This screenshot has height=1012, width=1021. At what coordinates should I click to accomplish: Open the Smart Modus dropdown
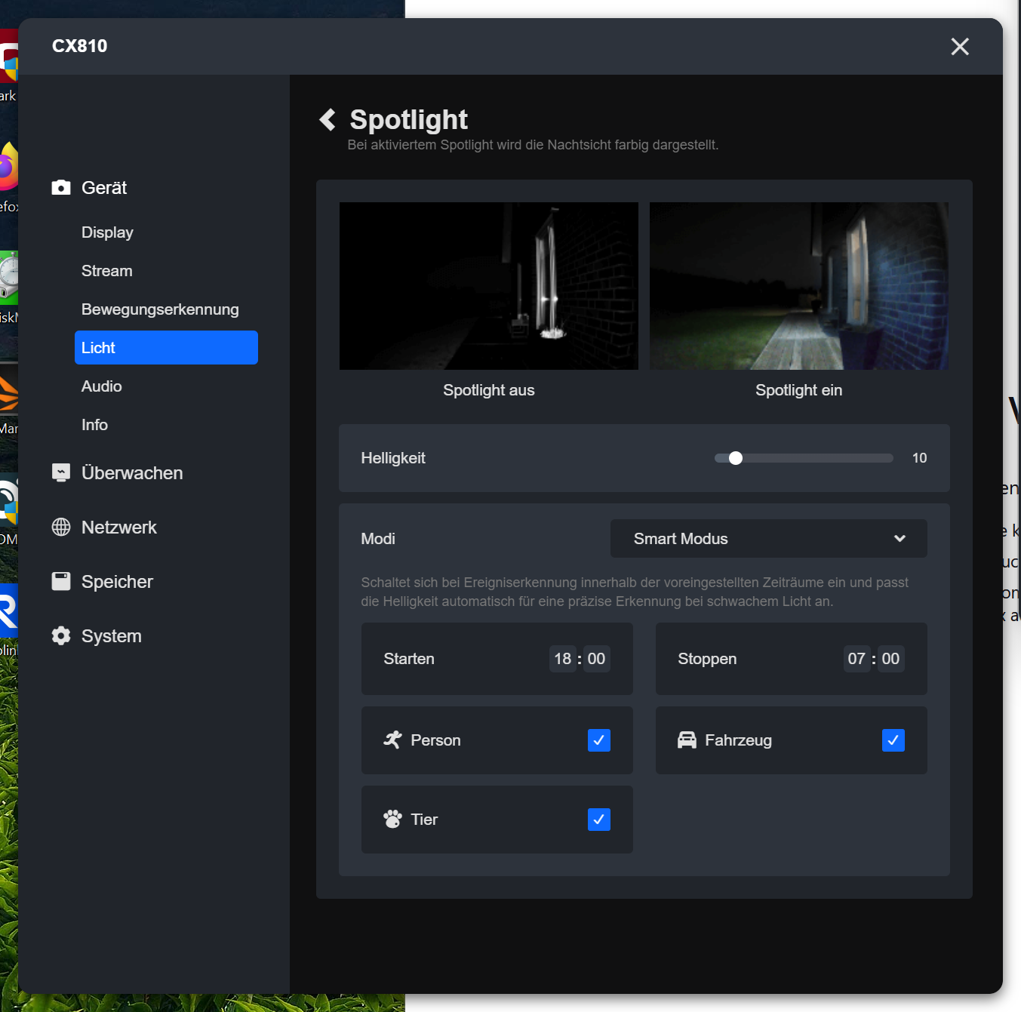[768, 539]
